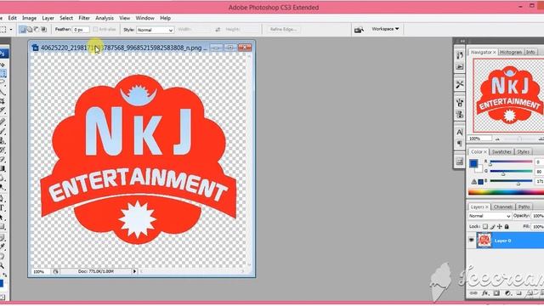Open the Layer Comps panel icon in dock
Viewport: 544px width, 306px height.
[x=460, y=161]
